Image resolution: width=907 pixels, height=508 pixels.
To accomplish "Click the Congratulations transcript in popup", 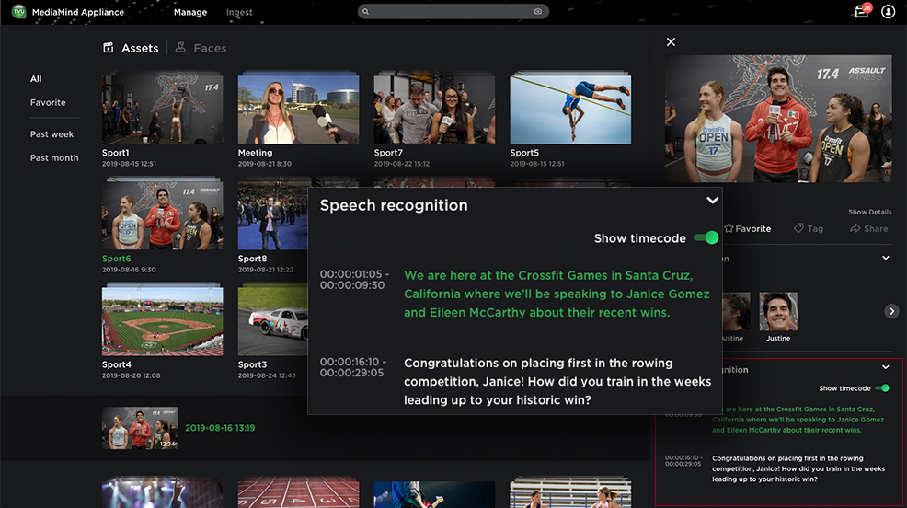I will tap(557, 381).
